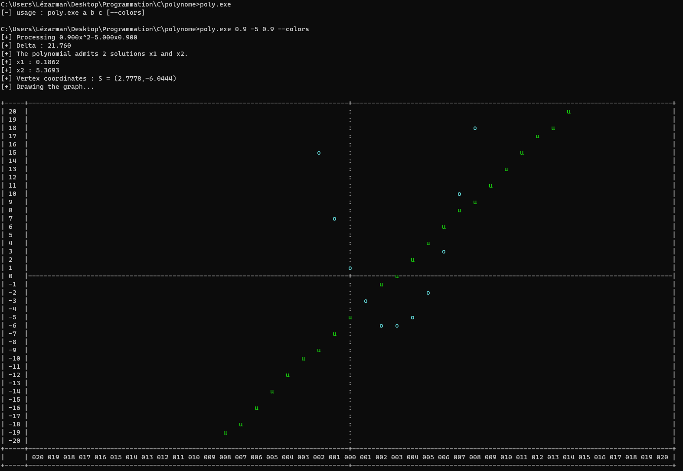Click the x-axis label 000 at center
The height and width of the screenshot is (471, 683).
click(350, 457)
